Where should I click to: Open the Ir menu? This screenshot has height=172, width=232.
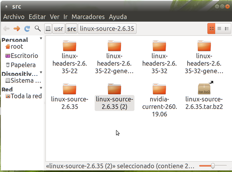pos(65,17)
